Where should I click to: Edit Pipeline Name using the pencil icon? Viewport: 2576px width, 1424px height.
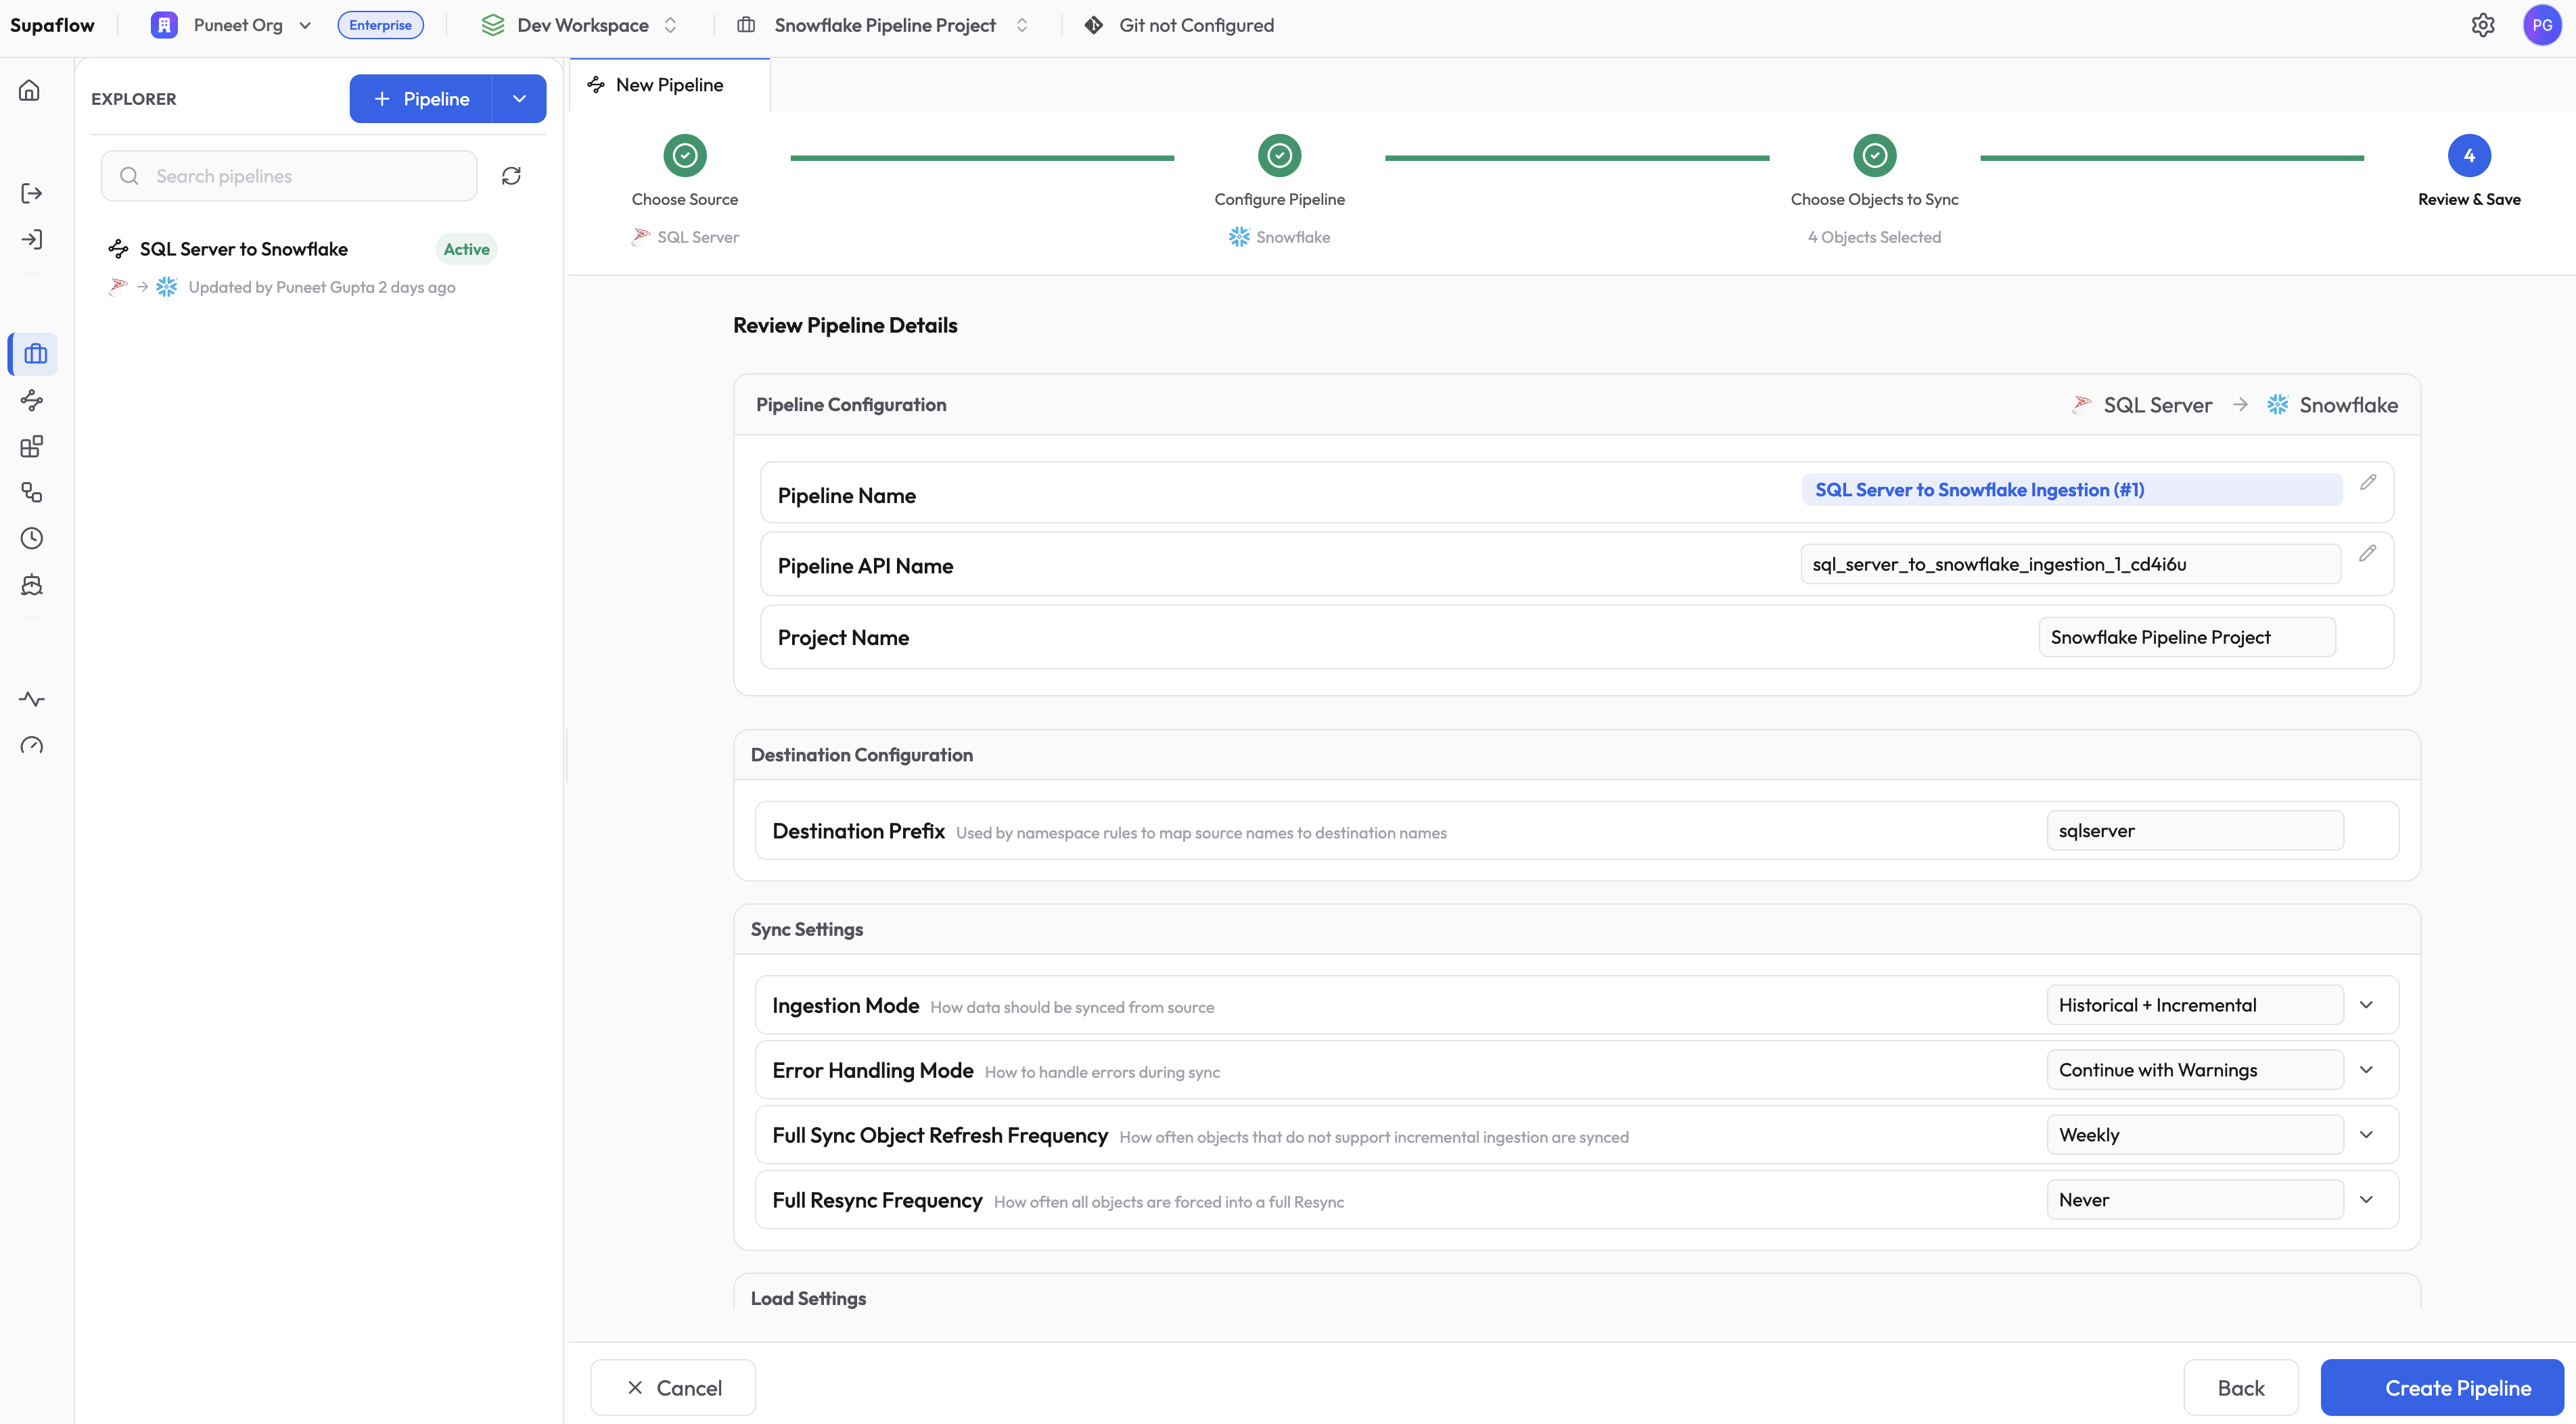(x=2368, y=483)
